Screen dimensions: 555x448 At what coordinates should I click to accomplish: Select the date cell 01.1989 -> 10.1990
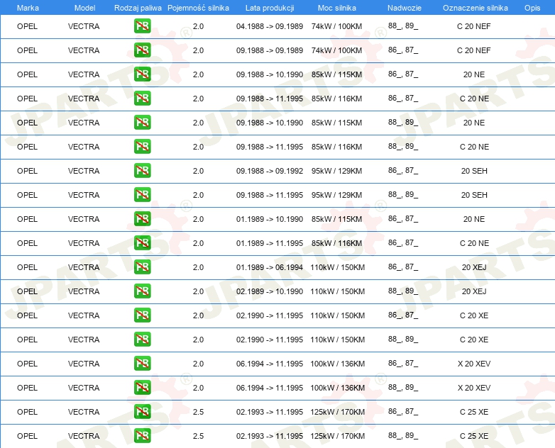[270, 219]
